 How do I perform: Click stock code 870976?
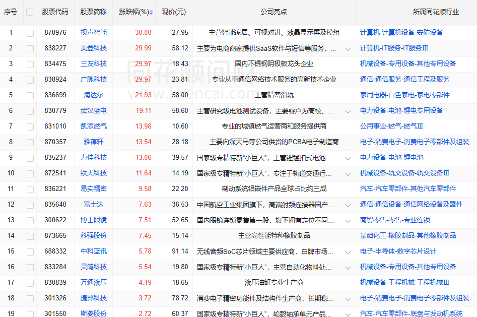tap(55, 32)
